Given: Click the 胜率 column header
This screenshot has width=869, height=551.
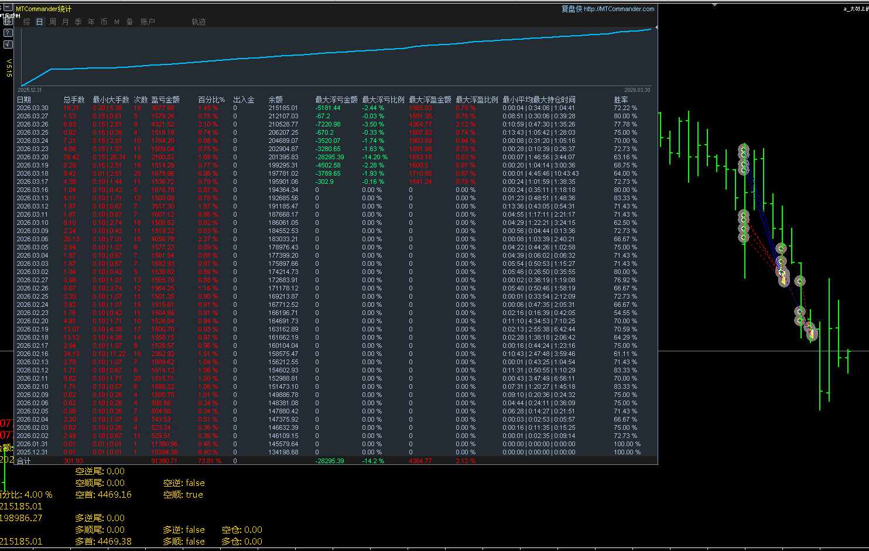Looking at the screenshot, I should 621,100.
